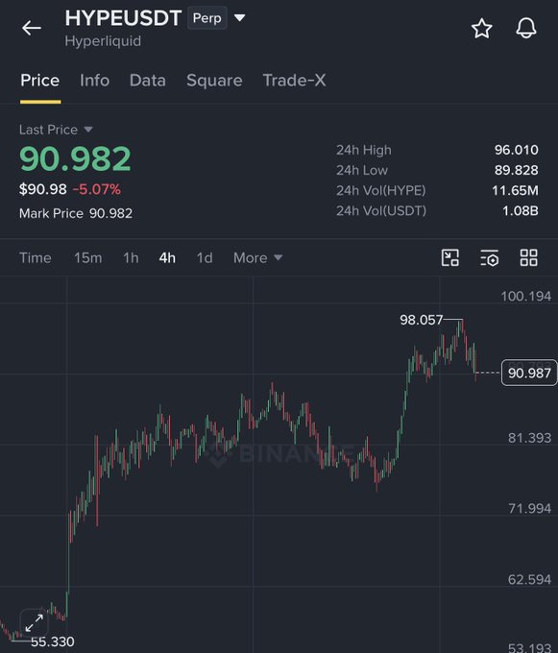558x653 pixels.
Task: Select the 4h chart interval
Action: pyautogui.click(x=167, y=257)
